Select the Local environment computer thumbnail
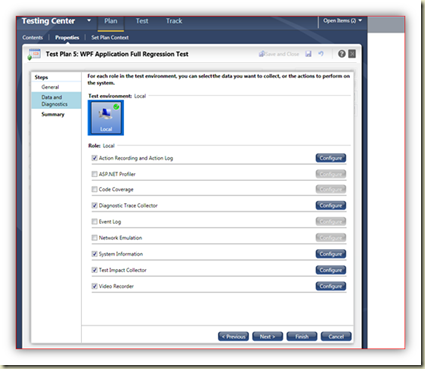This screenshot has height=369, width=425. (106, 118)
